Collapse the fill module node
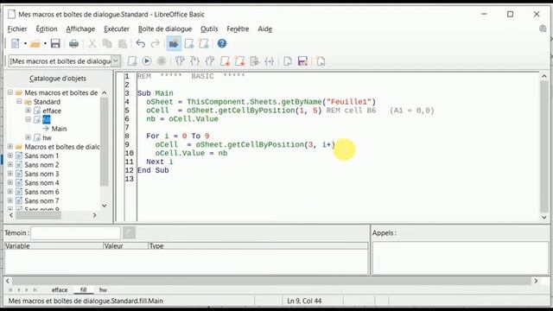The height and width of the screenshot is (311, 553). click(29, 119)
